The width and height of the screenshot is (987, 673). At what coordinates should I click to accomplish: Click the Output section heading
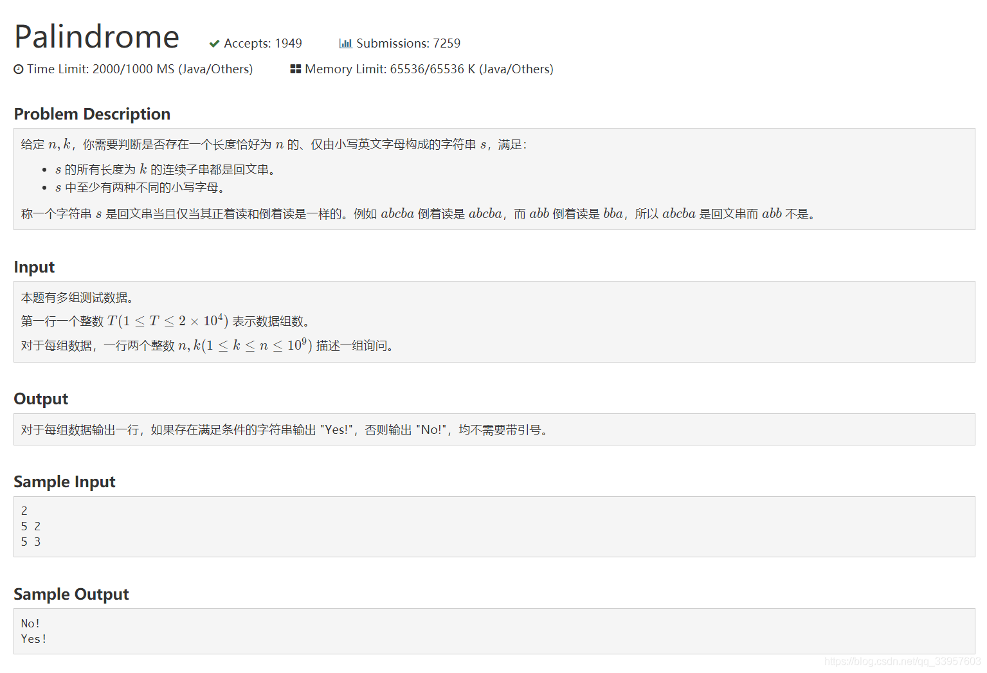pos(41,399)
